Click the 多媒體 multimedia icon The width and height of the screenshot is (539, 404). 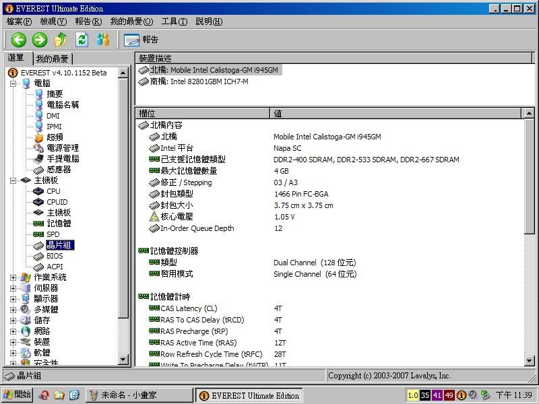(x=26, y=310)
